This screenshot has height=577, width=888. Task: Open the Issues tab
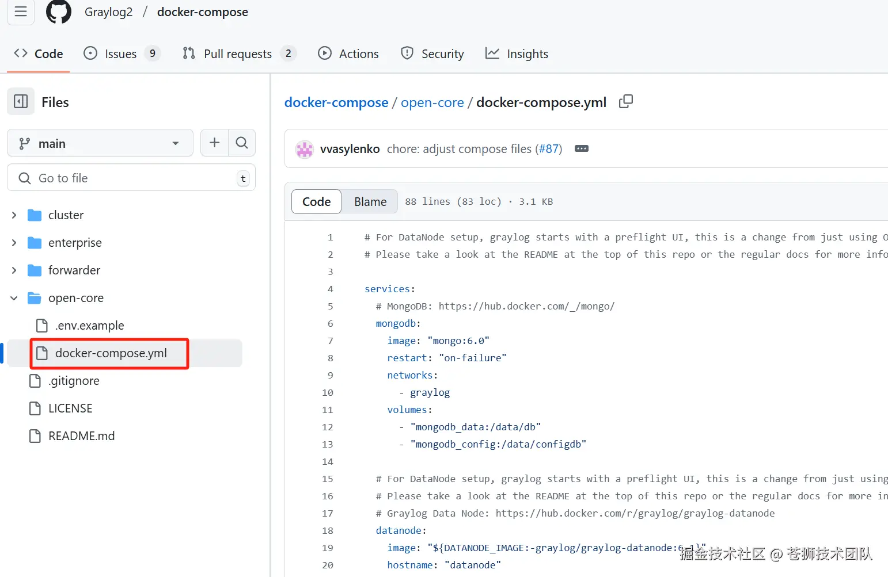coord(122,54)
